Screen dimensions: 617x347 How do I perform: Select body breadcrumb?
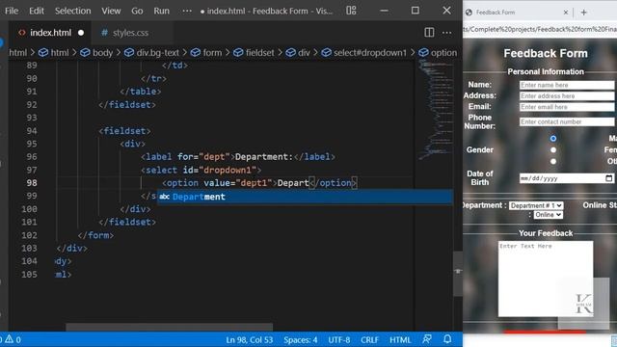(x=96, y=52)
